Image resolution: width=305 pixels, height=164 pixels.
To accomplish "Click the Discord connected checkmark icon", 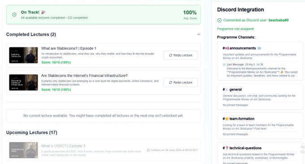I will pos(219,20).
